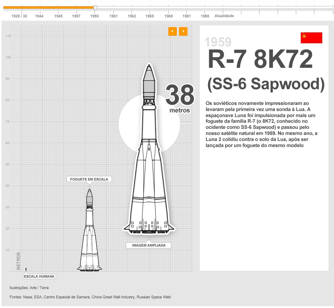Select the 1959 timeline marker
Viewport: 334px width, 308px height.
point(94,16)
